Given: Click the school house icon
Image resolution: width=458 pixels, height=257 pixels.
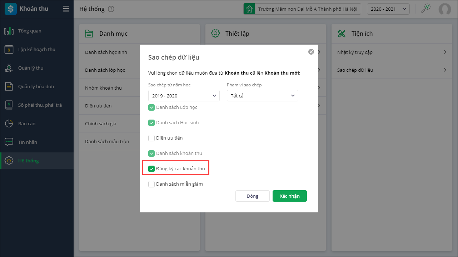Looking at the screenshot, I should coord(249,9).
